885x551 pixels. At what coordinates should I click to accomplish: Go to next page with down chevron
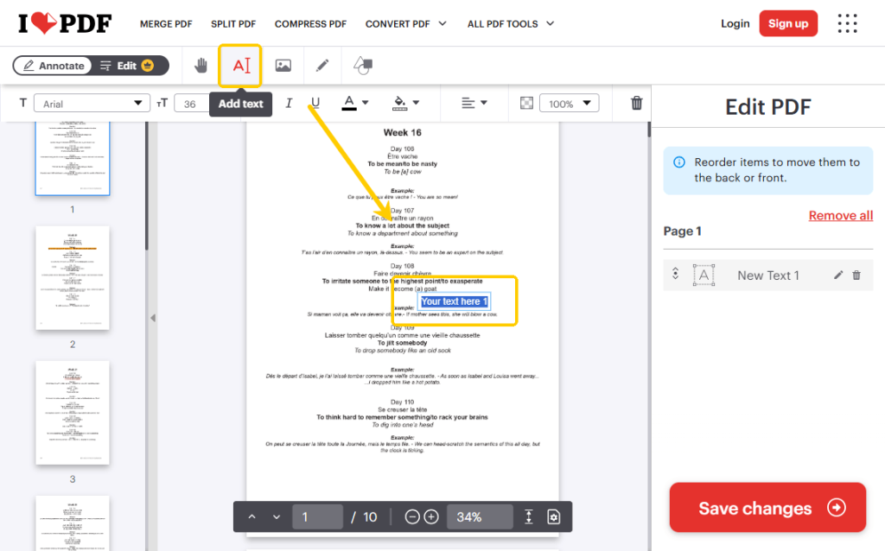point(277,516)
